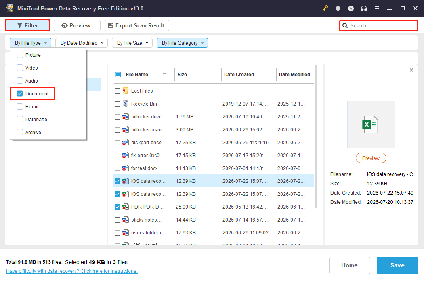This screenshot has width=424, height=282.
Task: Click the Recycle Bin icon in the list
Action: tap(125, 104)
